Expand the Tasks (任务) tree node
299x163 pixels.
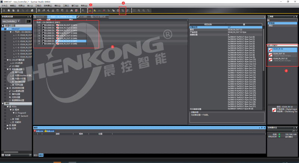pyautogui.click(x=7, y=128)
